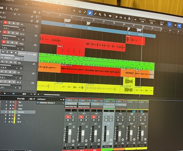Click the 2A arranger section
The height and width of the screenshot is (151, 183).
click(107, 30)
